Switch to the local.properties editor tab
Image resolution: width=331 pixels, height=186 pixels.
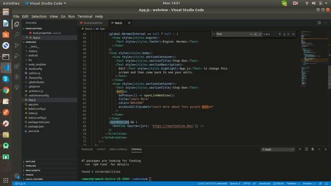pyautogui.click(x=93, y=23)
